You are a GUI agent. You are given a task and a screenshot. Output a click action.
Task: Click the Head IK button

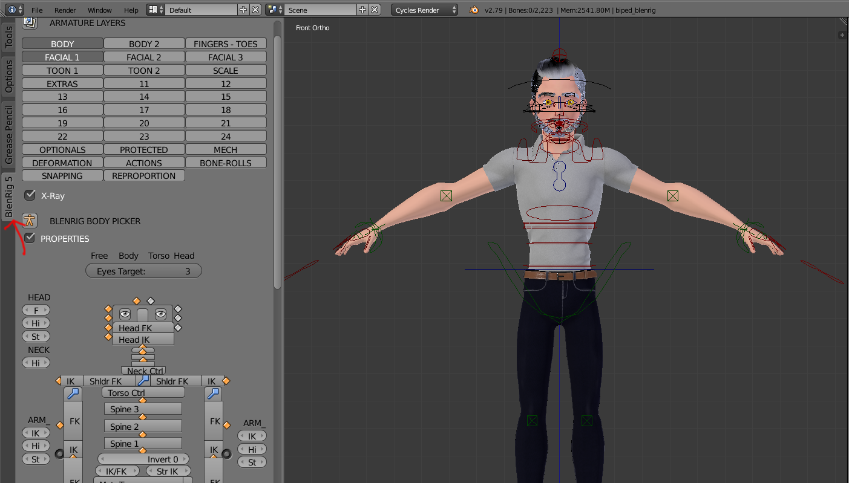click(x=143, y=339)
